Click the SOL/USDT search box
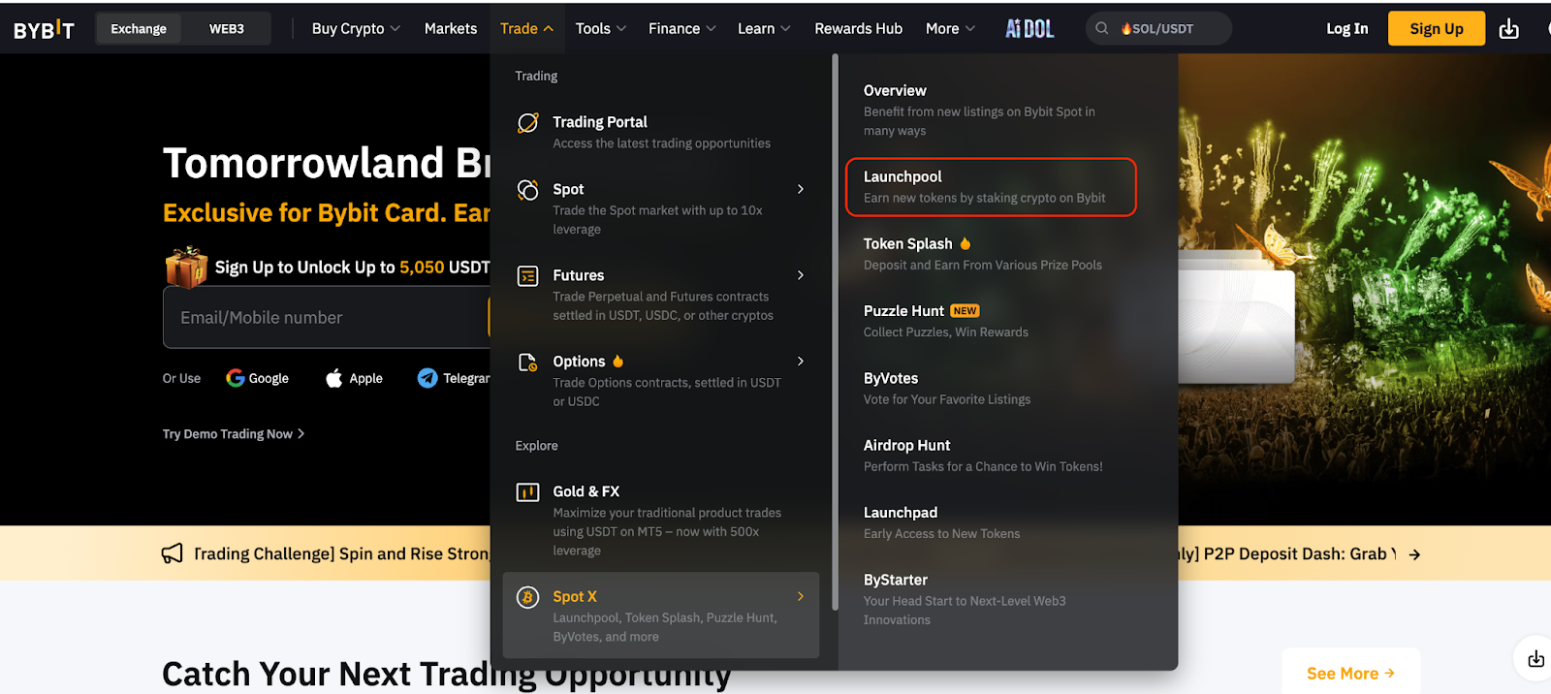This screenshot has height=694, width=1551. coord(1159,29)
